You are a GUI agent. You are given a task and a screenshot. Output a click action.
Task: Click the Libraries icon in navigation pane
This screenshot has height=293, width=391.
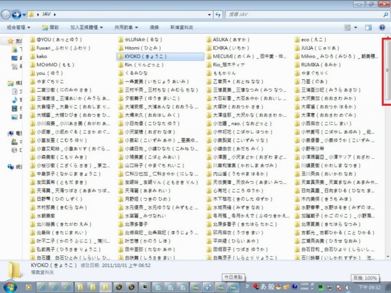point(10,83)
